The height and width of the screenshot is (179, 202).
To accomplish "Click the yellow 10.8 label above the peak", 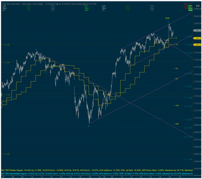I will [x=167, y=18].
